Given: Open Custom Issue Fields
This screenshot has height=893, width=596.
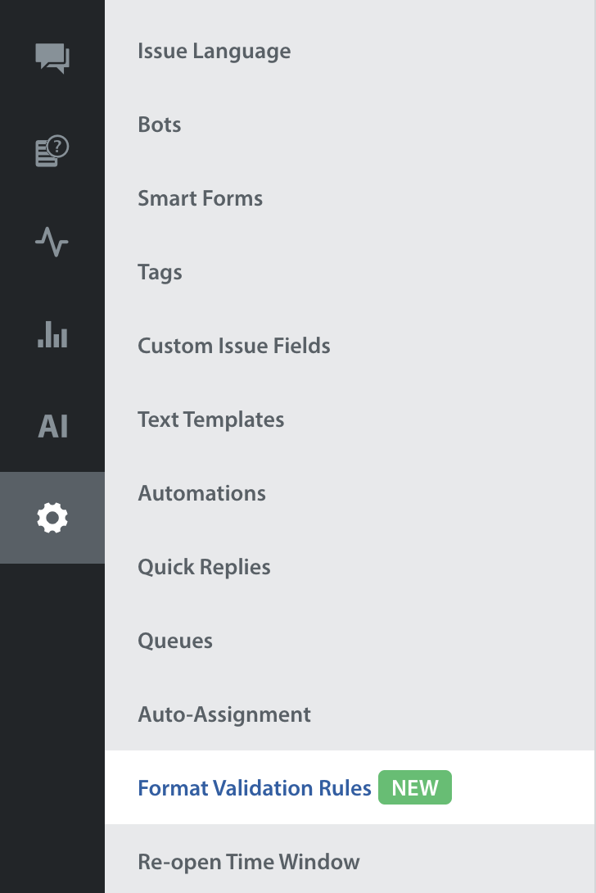Looking at the screenshot, I should coord(233,346).
